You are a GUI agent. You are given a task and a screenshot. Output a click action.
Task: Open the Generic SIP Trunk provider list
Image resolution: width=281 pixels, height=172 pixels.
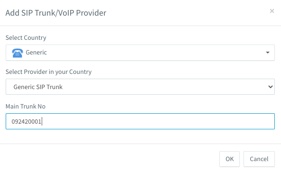(x=140, y=87)
